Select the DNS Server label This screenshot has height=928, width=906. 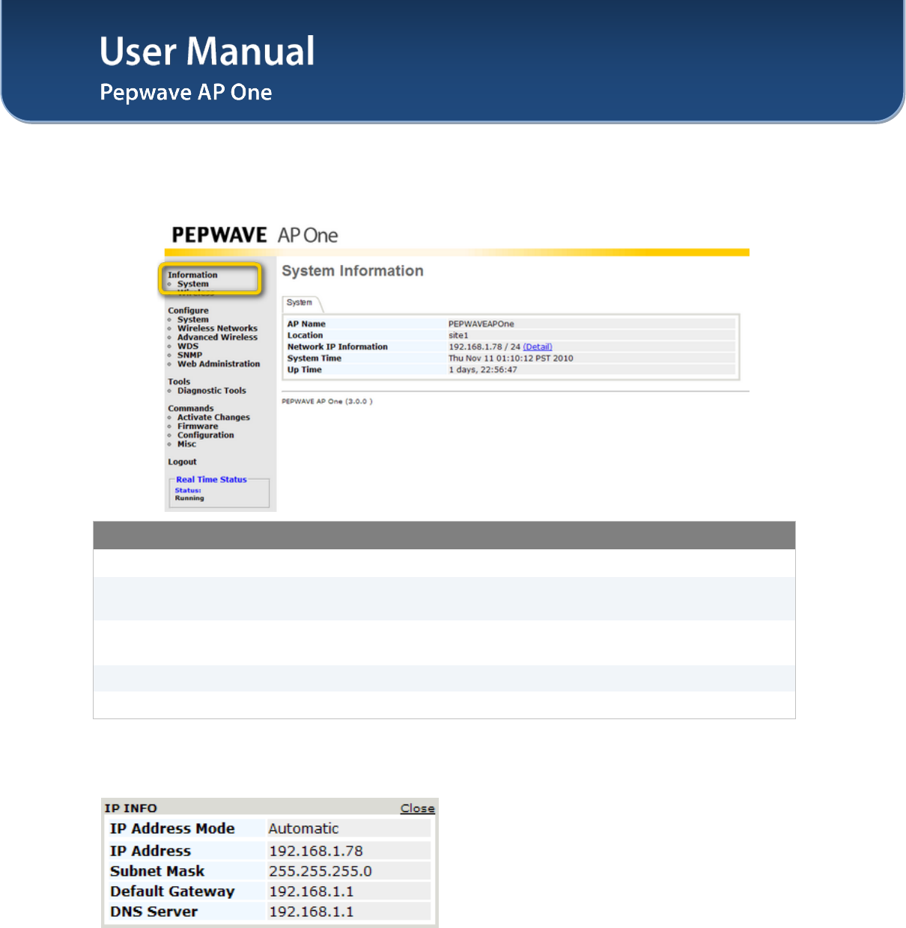point(154,912)
